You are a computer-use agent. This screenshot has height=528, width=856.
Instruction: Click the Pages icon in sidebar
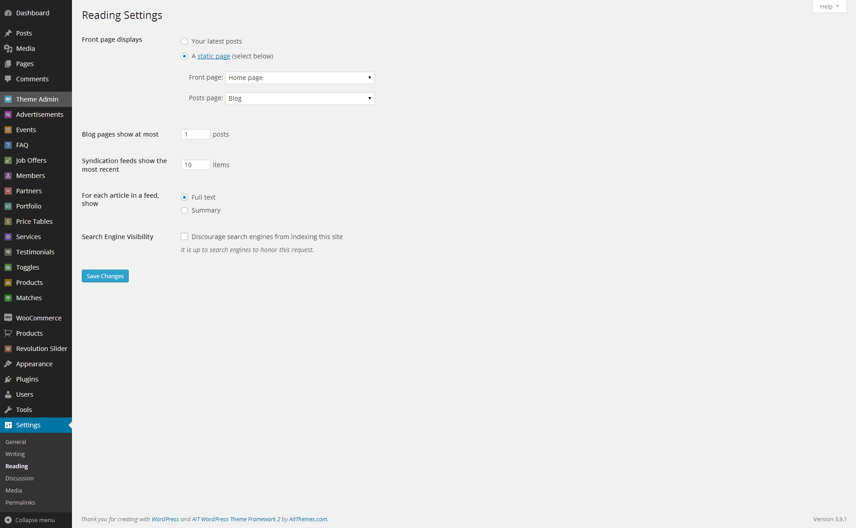8,64
